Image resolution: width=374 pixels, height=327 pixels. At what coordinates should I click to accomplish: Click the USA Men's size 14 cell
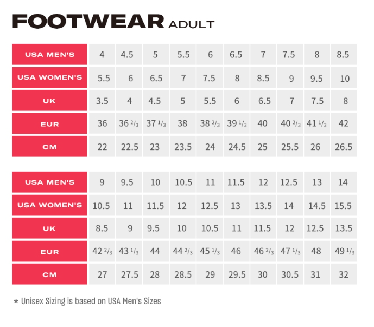(344, 182)
